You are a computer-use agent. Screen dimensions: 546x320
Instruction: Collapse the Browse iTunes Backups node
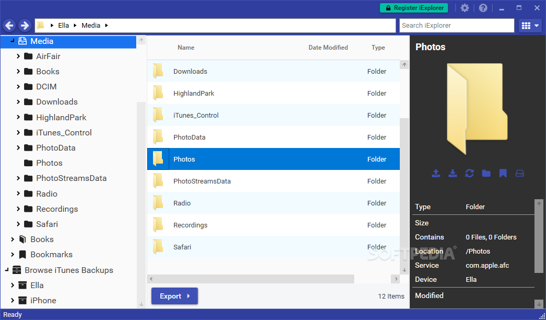[x=7, y=270]
